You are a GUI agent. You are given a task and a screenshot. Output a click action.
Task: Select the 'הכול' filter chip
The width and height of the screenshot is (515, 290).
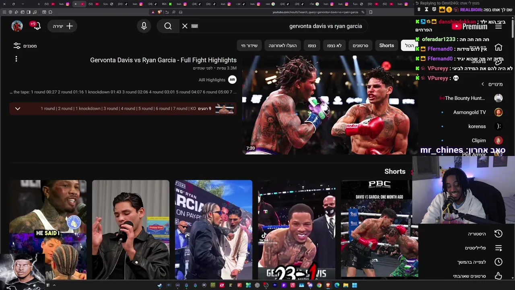point(409,46)
